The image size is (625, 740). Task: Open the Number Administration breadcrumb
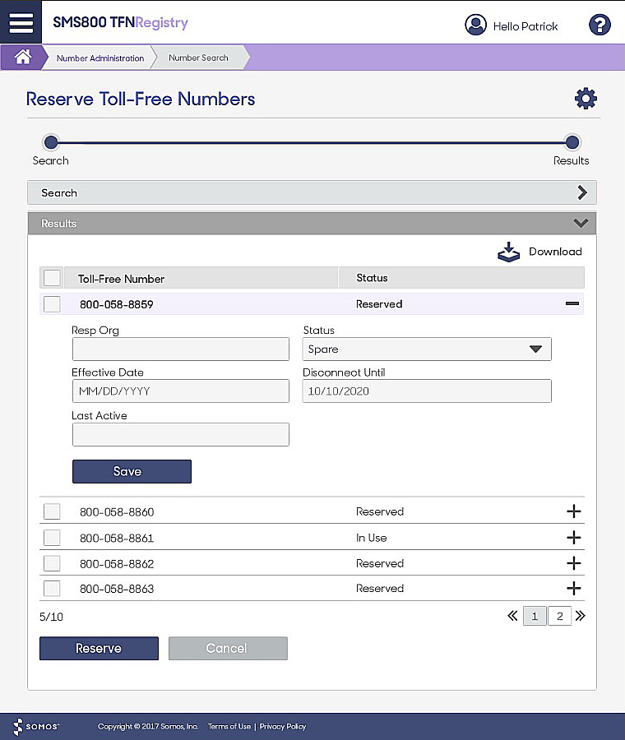click(100, 58)
